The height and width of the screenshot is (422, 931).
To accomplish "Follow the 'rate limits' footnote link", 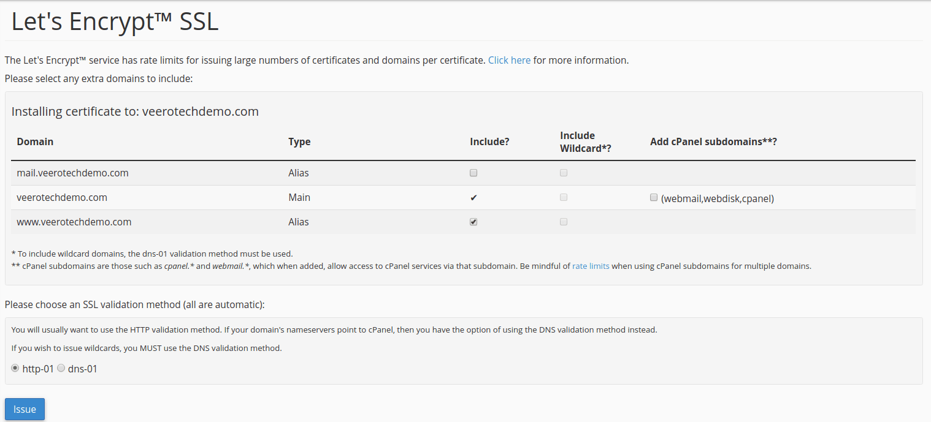I will click(x=591, y=266).
